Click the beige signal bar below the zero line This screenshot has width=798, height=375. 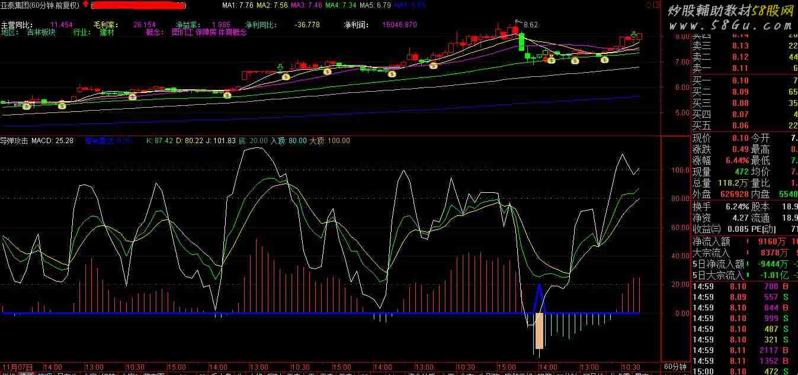[539, 331]
